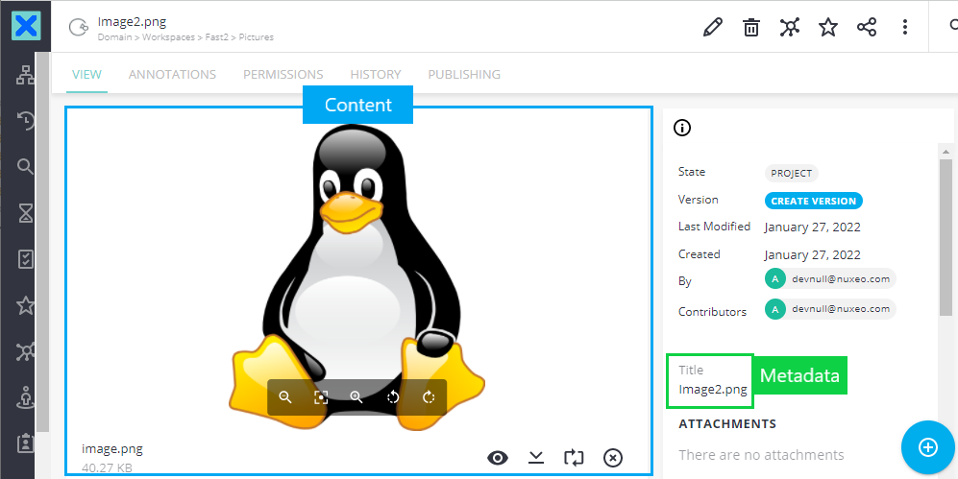Click the penguin image preview
The height and width of the screenshot is (479, 958).
[356, 277]
